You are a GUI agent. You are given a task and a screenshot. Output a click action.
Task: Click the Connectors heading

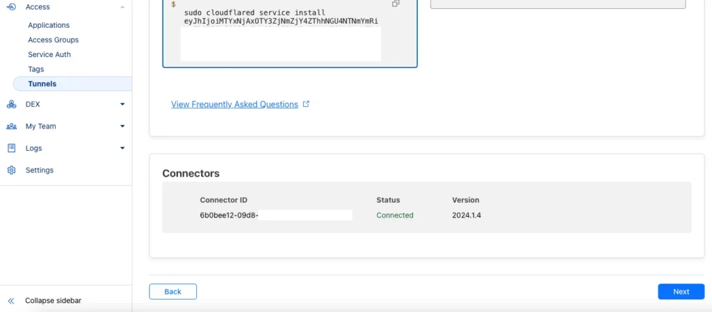[191, 173]
